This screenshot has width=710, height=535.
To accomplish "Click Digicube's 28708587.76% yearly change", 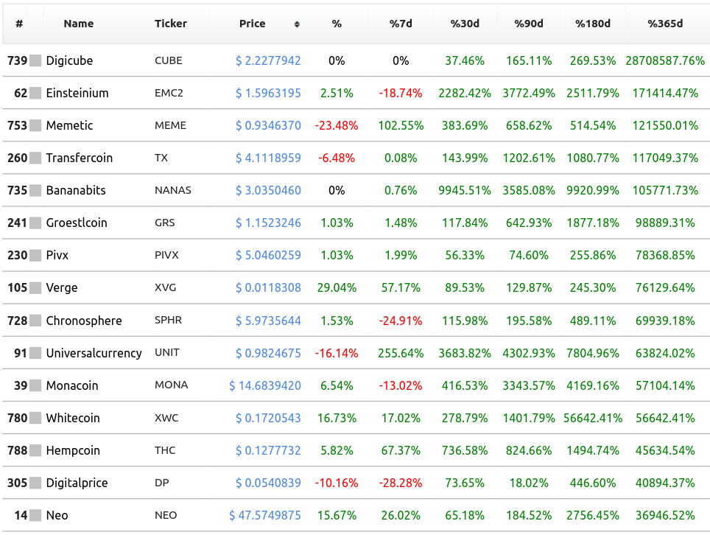I will (x=665, y=60).
